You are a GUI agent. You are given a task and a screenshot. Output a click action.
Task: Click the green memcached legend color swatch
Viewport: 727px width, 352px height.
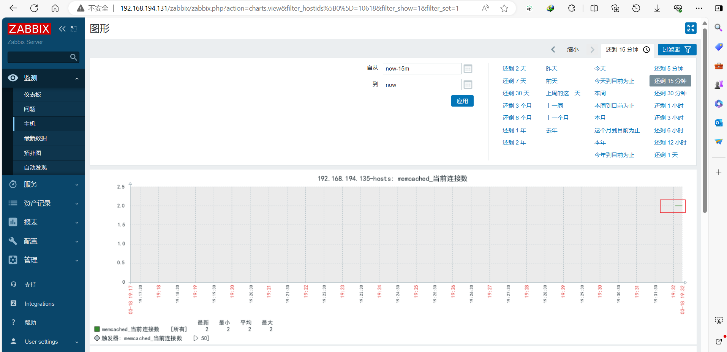97,329
